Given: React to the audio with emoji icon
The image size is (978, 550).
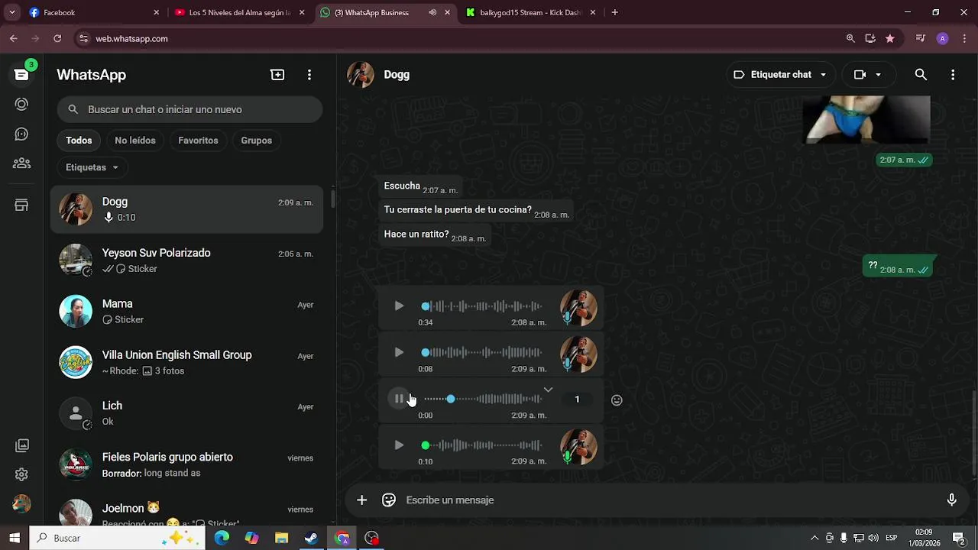Looking at the screenshot, I should [x=617, y=400].
